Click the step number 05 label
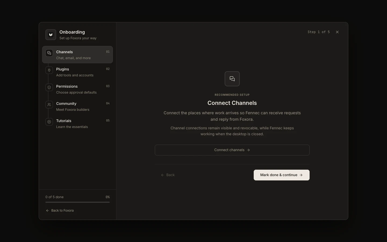The image size is (387, 242). [x=108, y=121]
